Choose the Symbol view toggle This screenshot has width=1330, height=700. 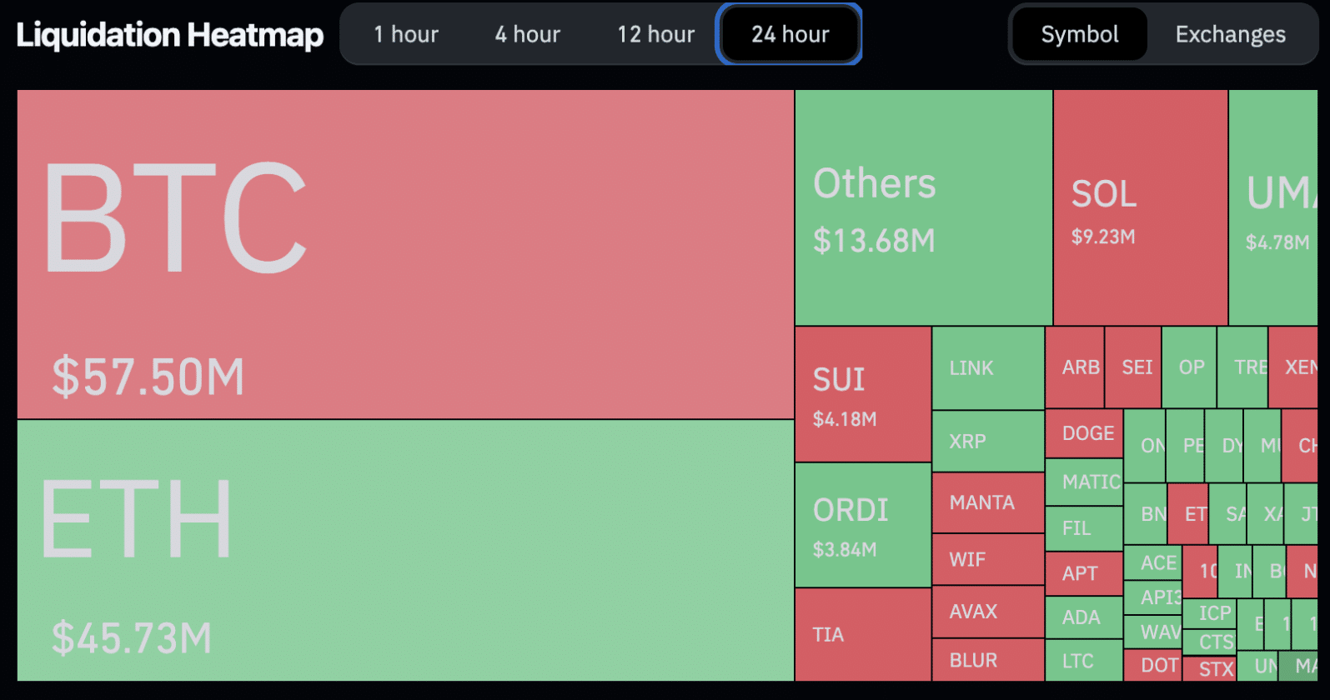pyautogui.click(x=1080, y=34)
